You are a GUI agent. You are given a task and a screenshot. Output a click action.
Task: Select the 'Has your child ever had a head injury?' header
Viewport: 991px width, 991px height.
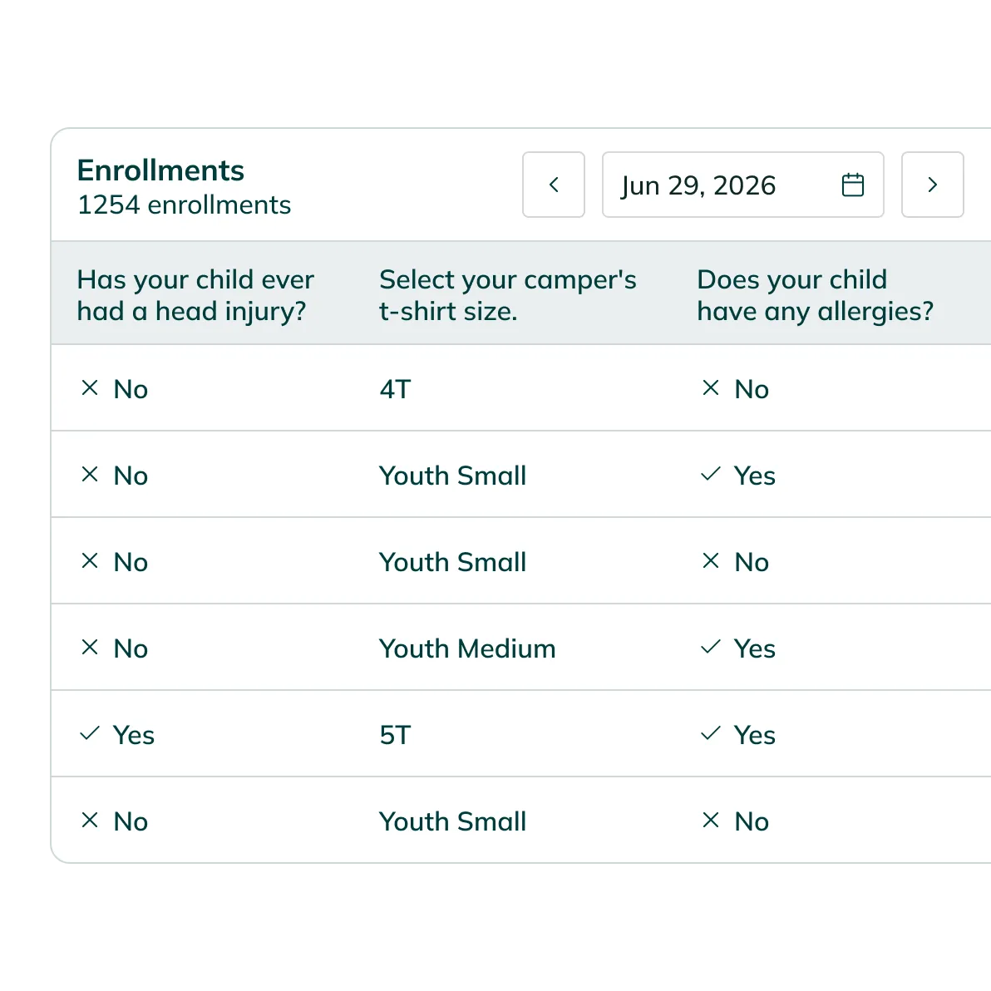click(195, 295)
